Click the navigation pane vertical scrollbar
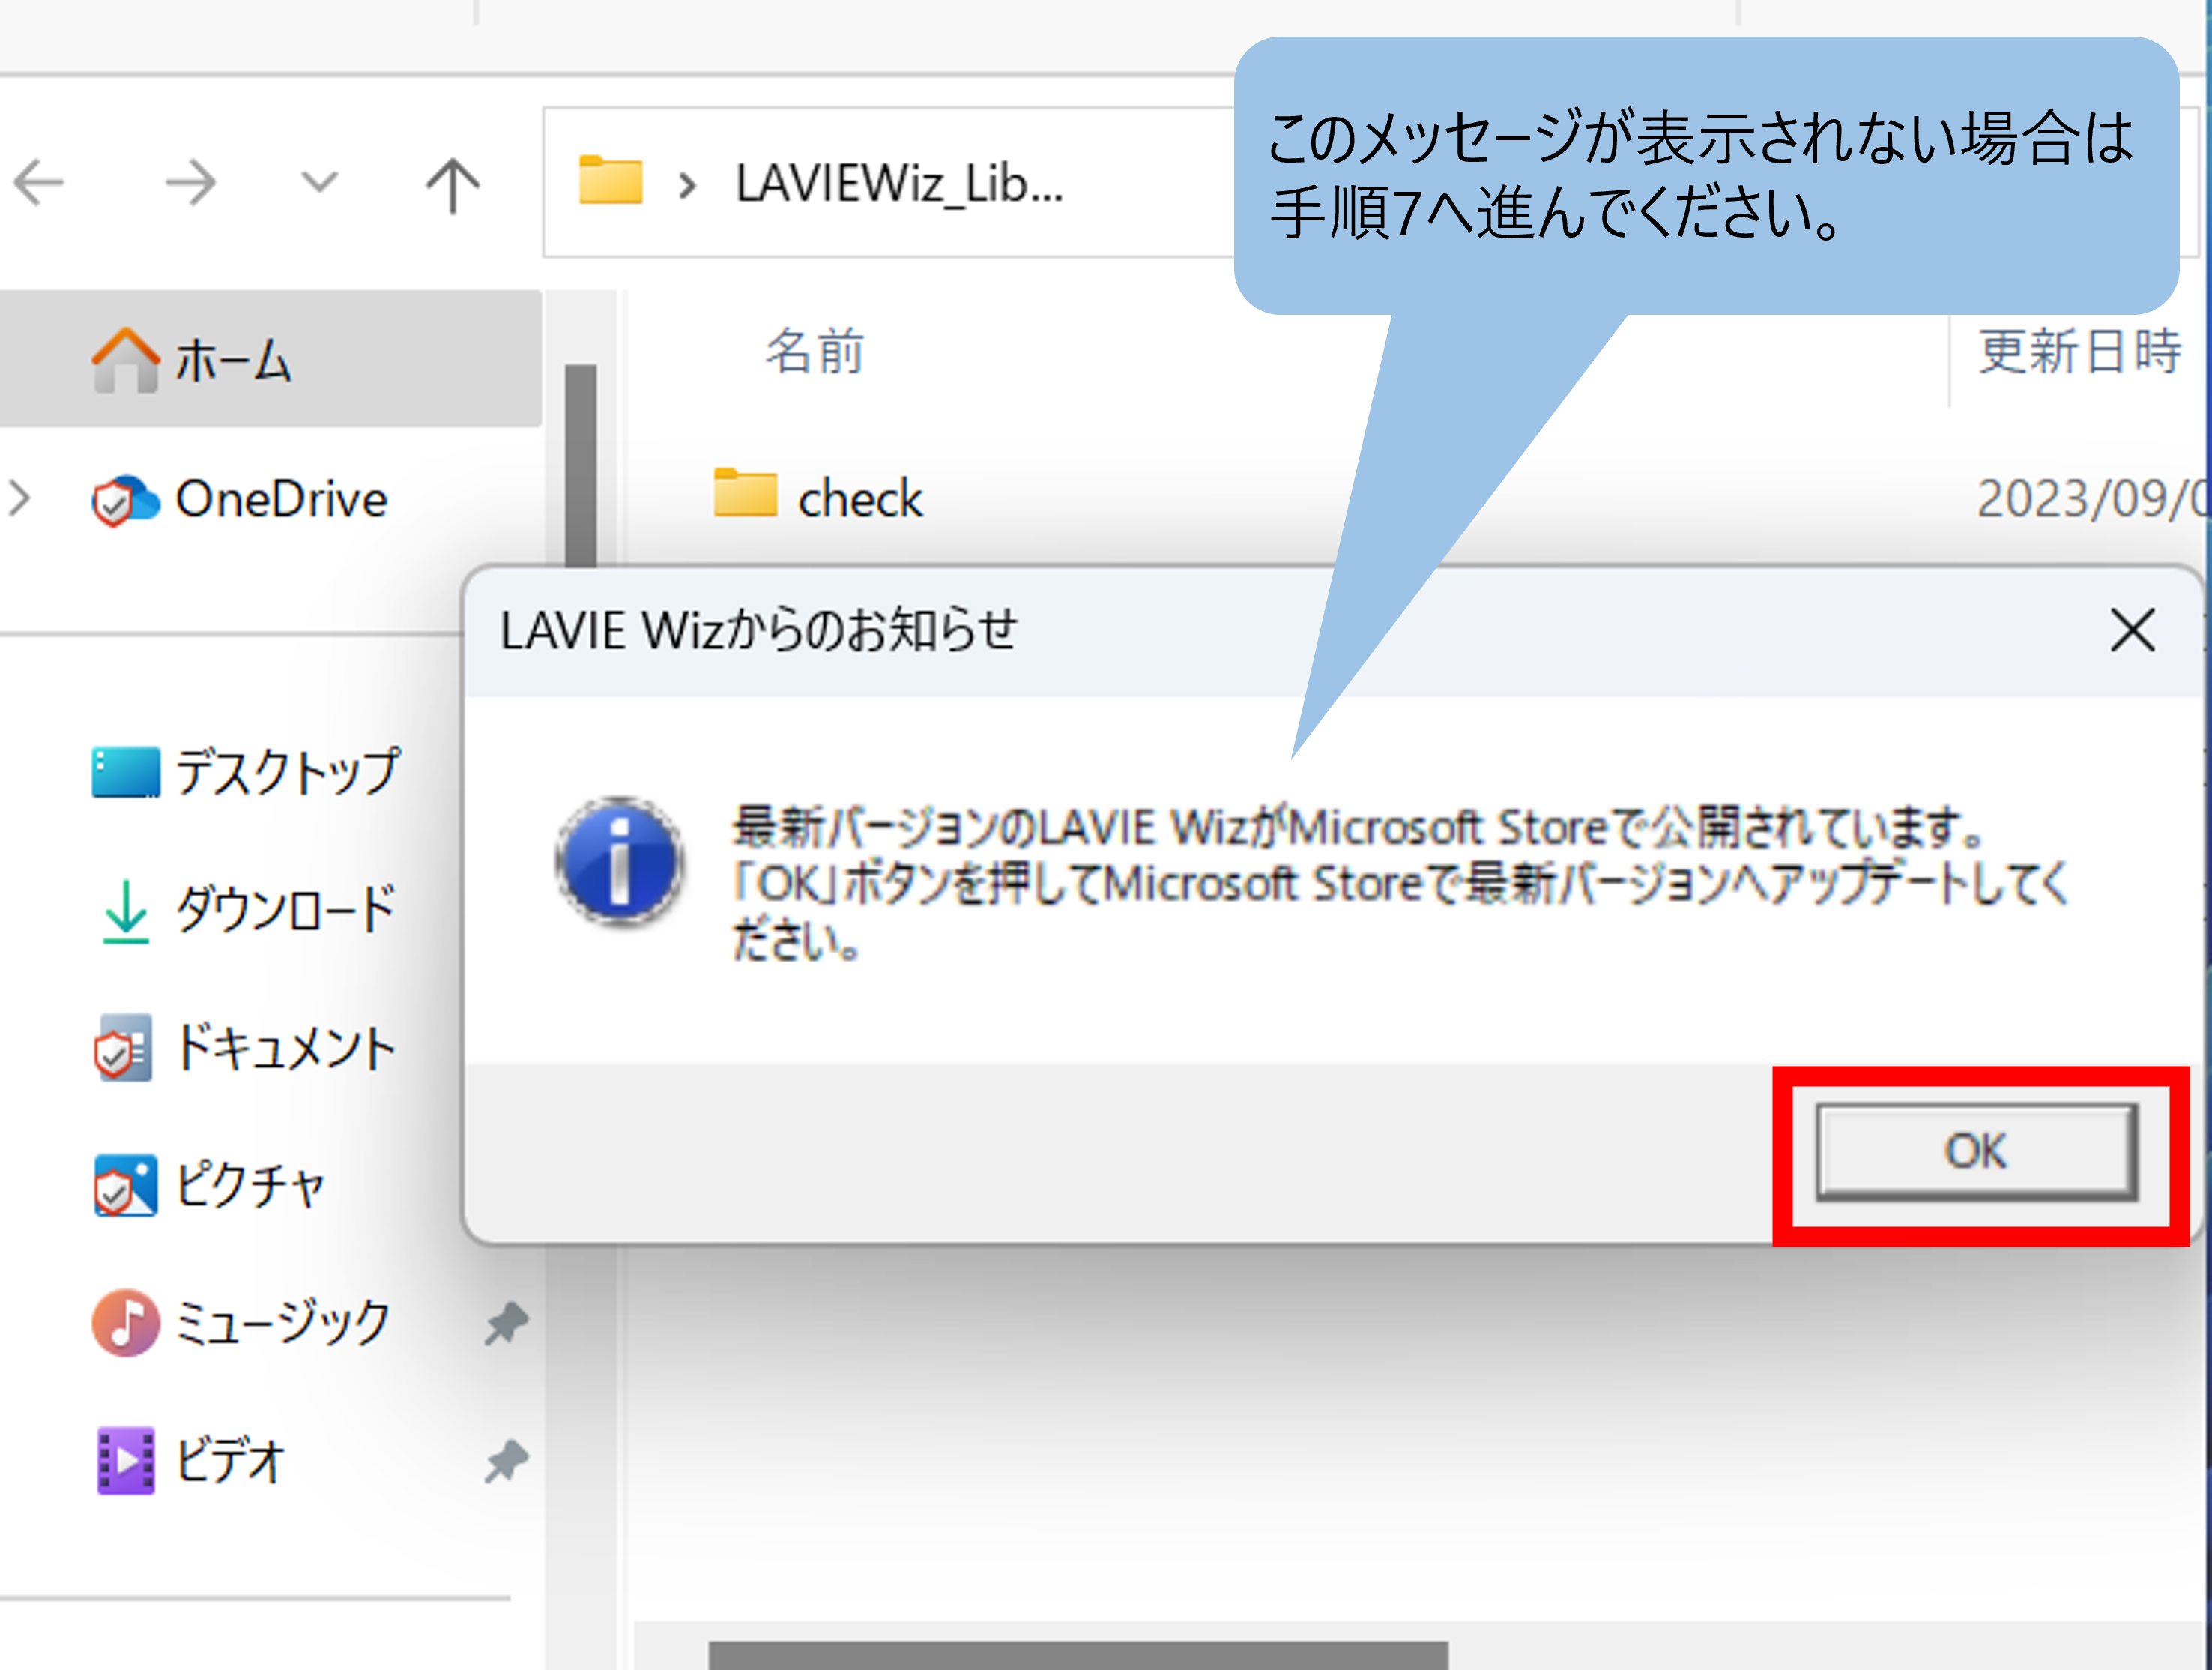Image resolution: width=2212 pixels, height=1670 pixels. point(580,465)
